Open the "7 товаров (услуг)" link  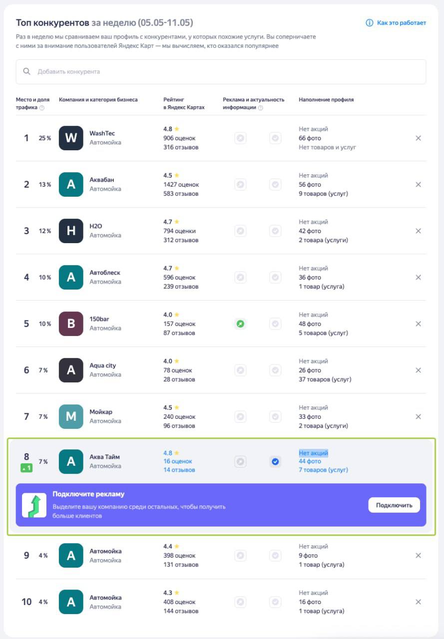(324, 470)
